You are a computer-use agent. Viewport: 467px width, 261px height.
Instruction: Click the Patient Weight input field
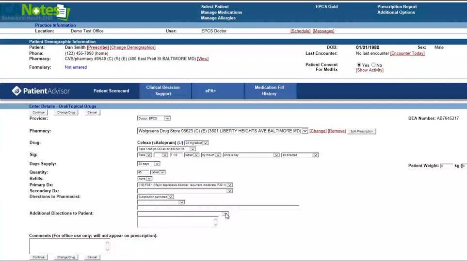446,166
